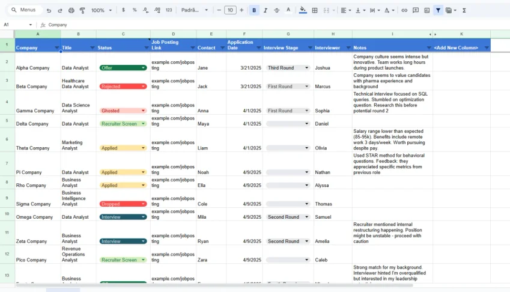Open the Contact column filter
Screen dimensions: 510x292
pyautogui.click(x=222, y=48)
